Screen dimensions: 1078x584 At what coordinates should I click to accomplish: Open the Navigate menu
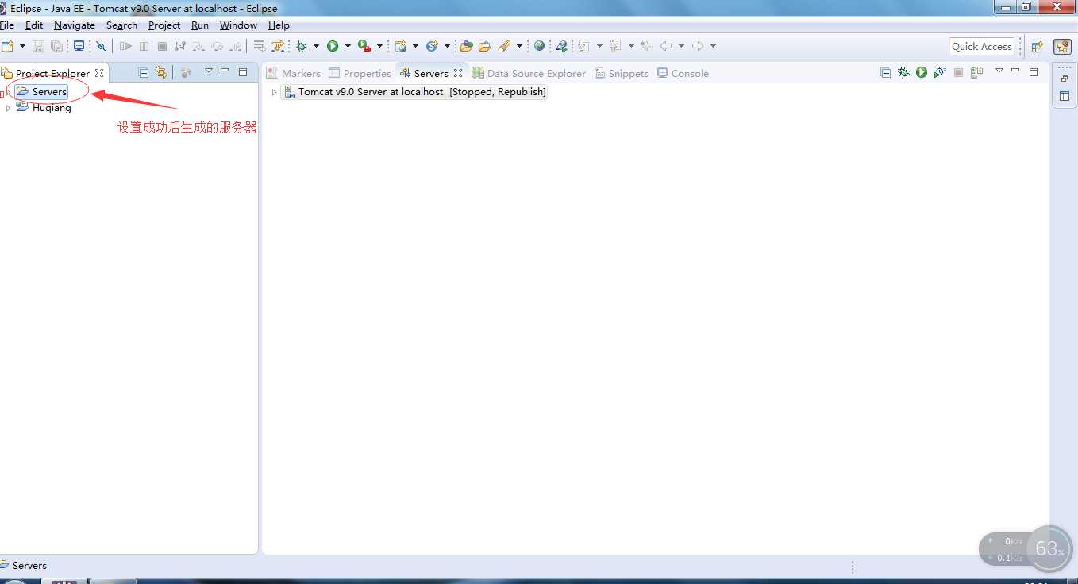(x=75, y=25)
